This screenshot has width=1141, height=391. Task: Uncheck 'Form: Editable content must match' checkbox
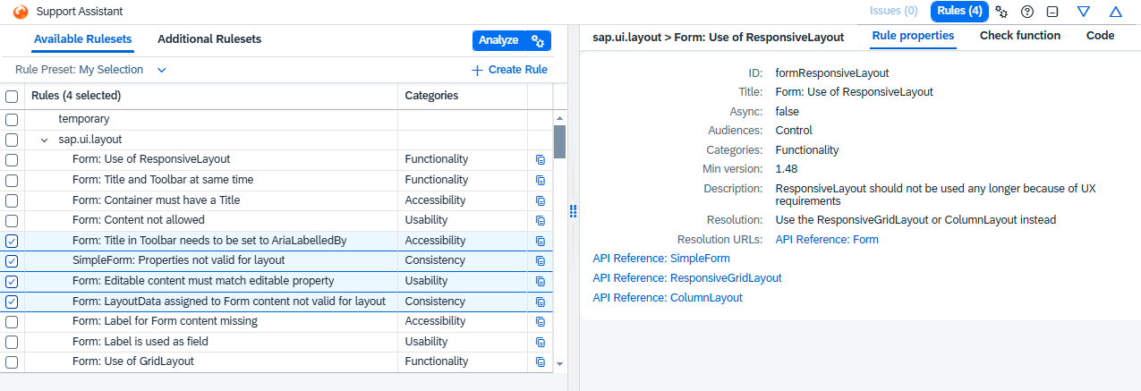[x=12, y=281]
